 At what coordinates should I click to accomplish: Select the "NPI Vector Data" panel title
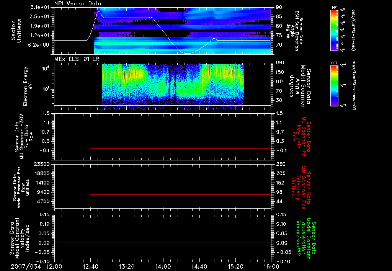(x=78, y=3)
